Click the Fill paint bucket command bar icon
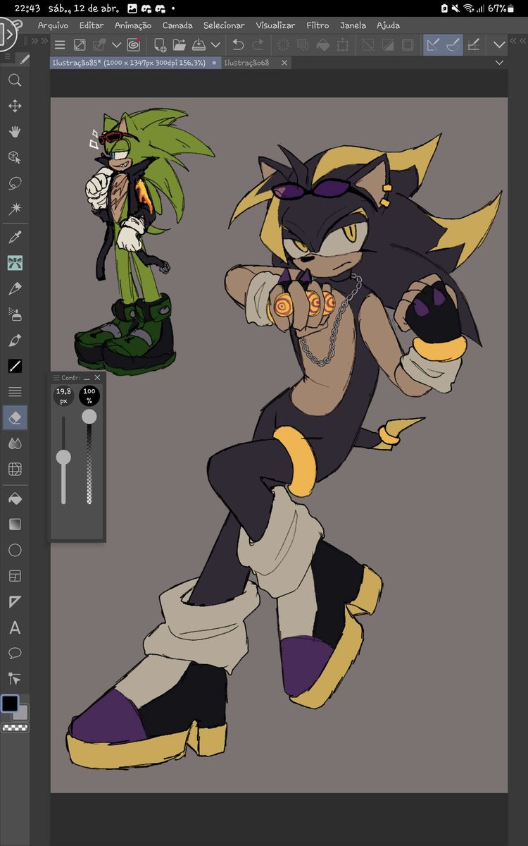The image size is (528, 846). pyautogui.click(x=323, y=45)
